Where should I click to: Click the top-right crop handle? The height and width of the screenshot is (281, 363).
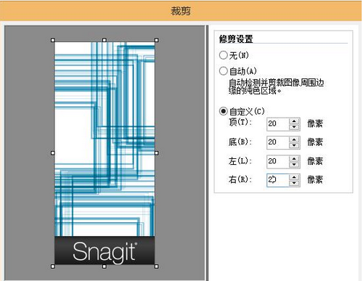(156, 40)
